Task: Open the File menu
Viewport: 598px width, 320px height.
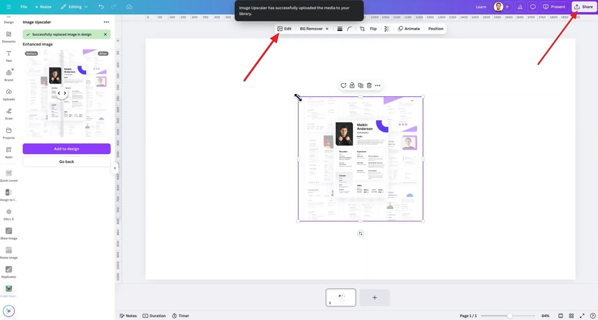Action: pos(24,7)
